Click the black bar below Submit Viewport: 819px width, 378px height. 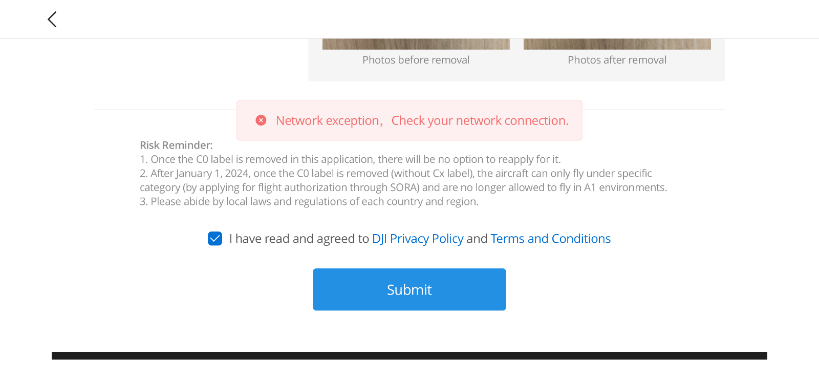pos(409,355)
